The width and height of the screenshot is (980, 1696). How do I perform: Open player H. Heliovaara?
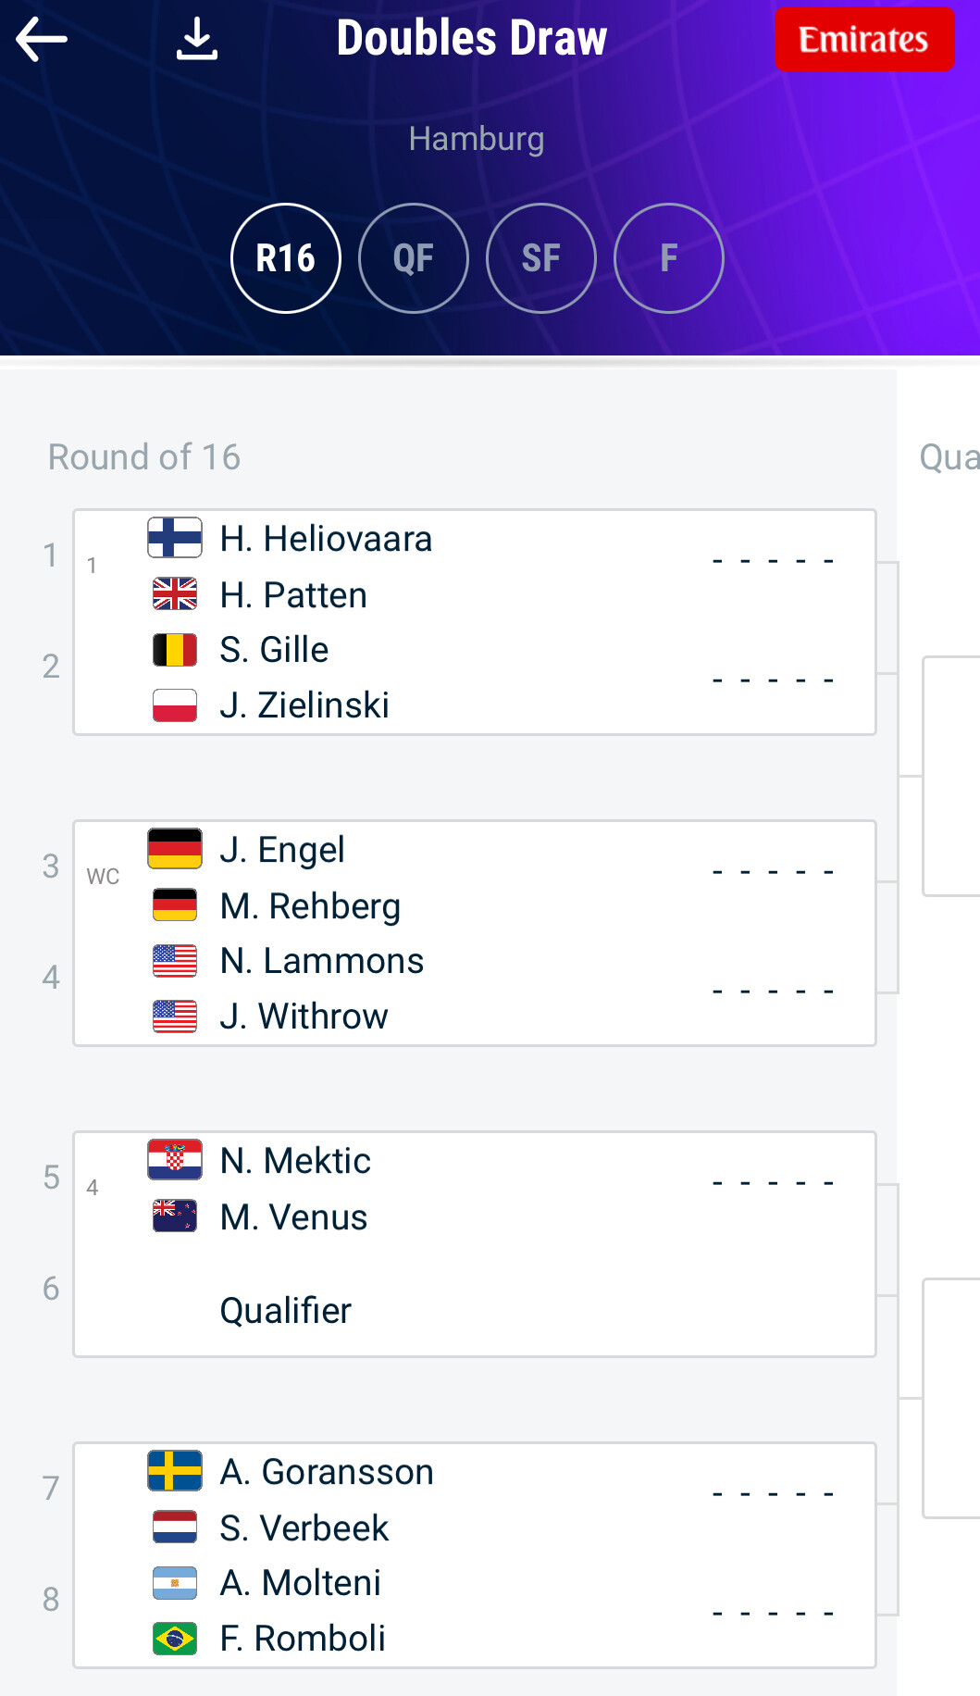coord(326,539)
